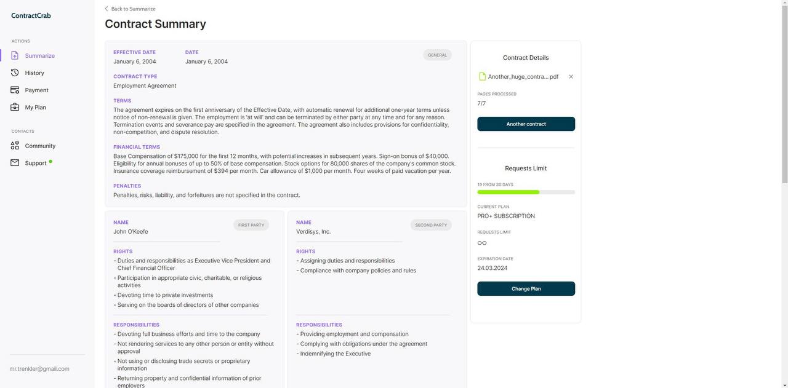Viewport: 788px width, 388px height.
Task: Follow the Back to Summarize link
Action: (133, 9)
